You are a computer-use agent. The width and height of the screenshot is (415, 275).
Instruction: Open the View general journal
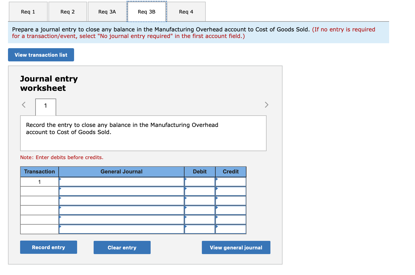[x=236, y=247]
